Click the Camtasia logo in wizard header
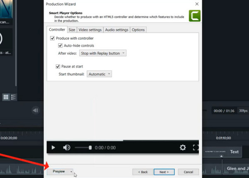 (x=195, y=16)
